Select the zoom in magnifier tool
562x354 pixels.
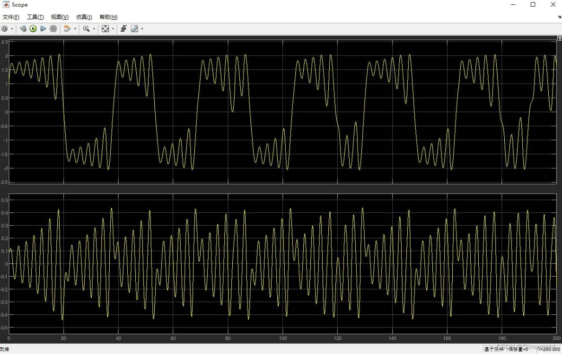[87, 29]
